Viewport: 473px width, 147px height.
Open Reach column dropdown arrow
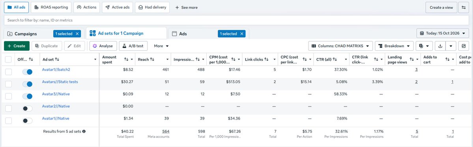point(167,59)
